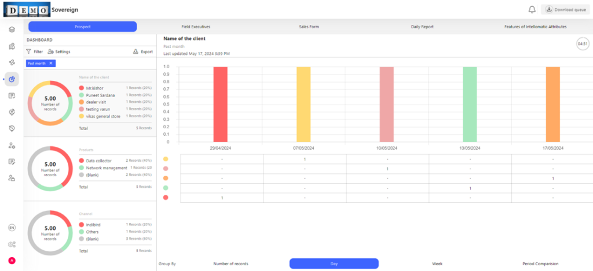Remove the Past month filter chip
593x271 pixels.
tap(51, 64)
